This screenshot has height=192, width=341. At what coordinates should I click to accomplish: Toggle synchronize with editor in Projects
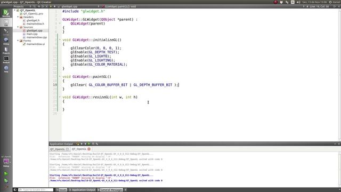pyautogui.click(x=39, y=6)
